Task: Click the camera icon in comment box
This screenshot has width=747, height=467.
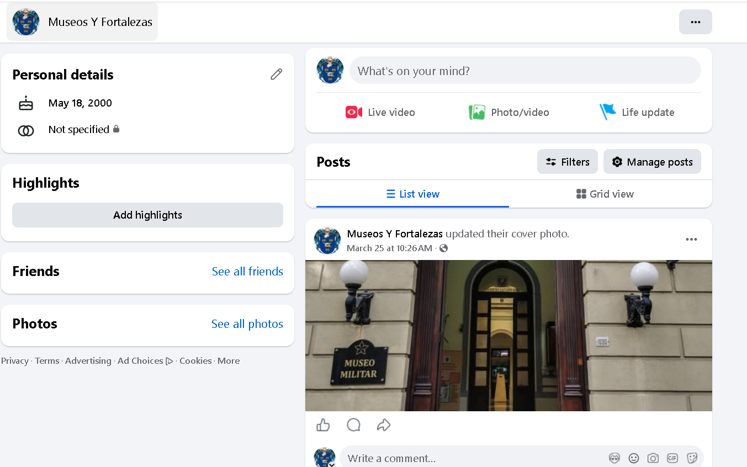Action: (x=653, y=458)
